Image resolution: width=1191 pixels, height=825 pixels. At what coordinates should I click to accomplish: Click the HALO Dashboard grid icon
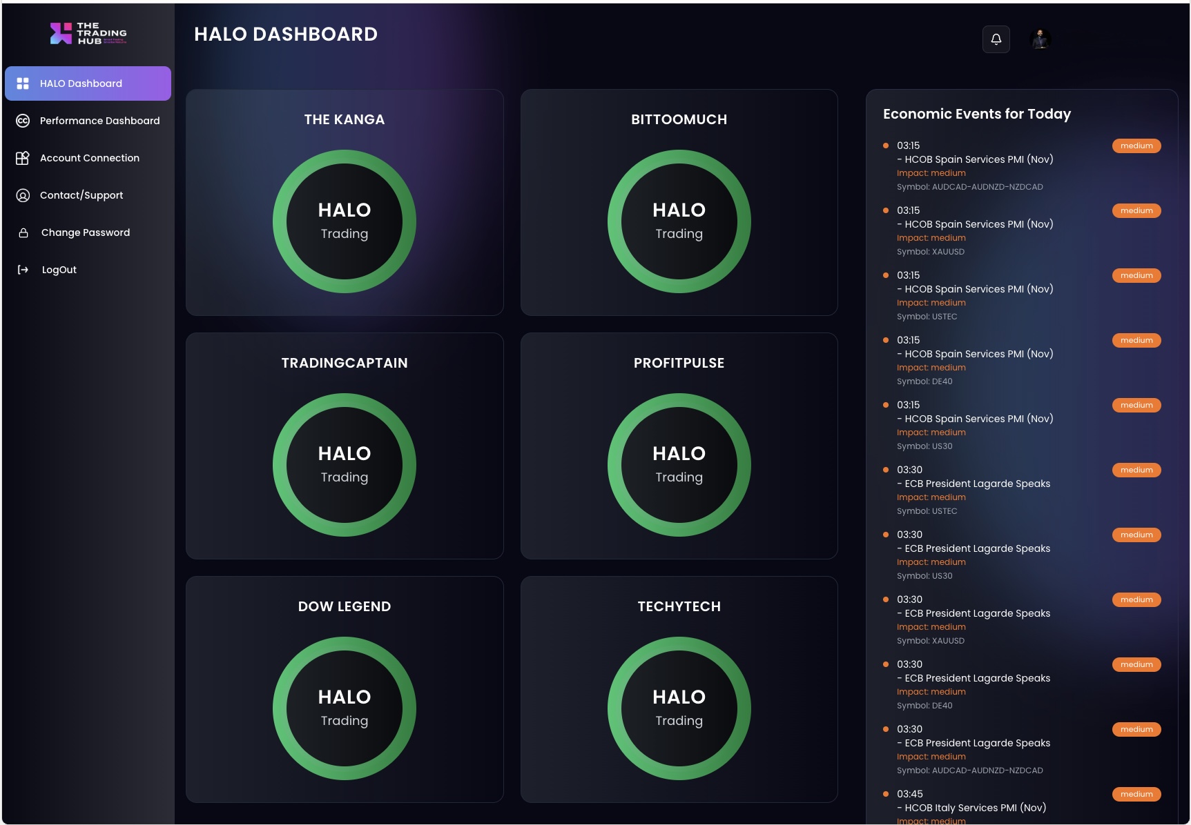click(x=23, y=83)
